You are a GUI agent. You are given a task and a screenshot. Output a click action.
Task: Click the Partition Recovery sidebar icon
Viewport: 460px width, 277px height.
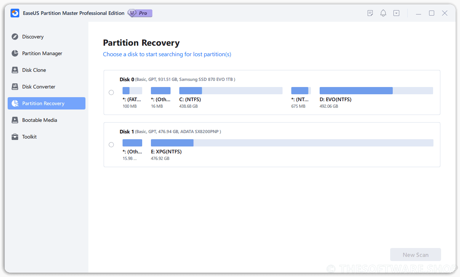click(15, 103)
